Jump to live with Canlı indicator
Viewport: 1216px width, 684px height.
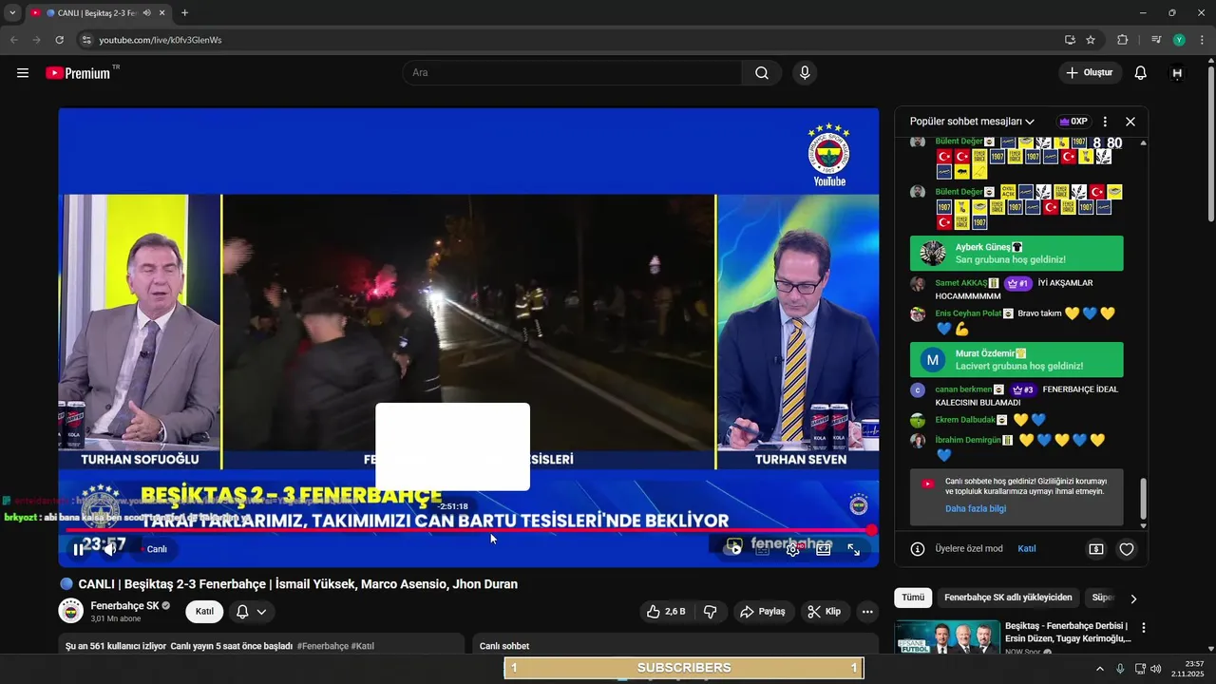[x=155, y=549]
